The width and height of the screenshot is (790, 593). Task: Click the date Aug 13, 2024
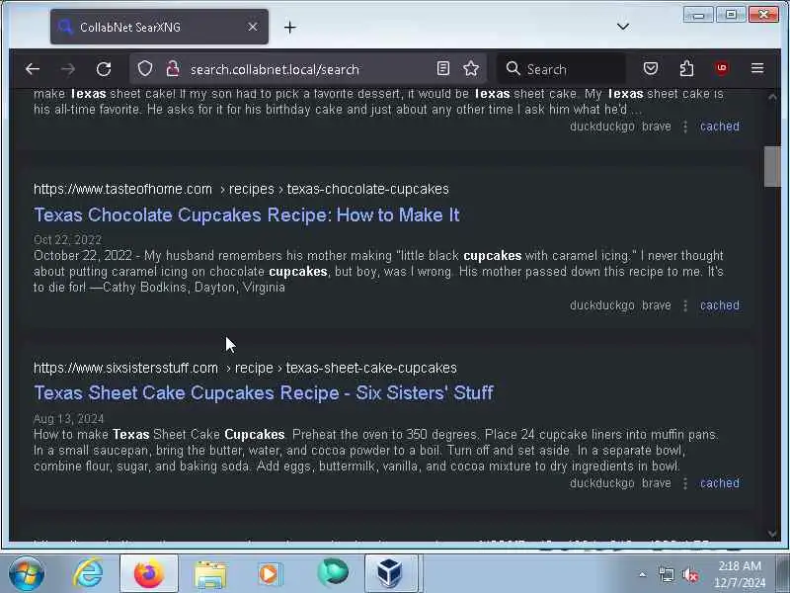point(68,418)
